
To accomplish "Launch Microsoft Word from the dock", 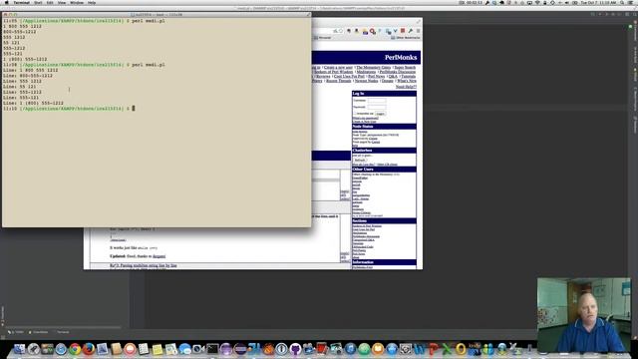I will pyautogui.click(x=419, y=349).
